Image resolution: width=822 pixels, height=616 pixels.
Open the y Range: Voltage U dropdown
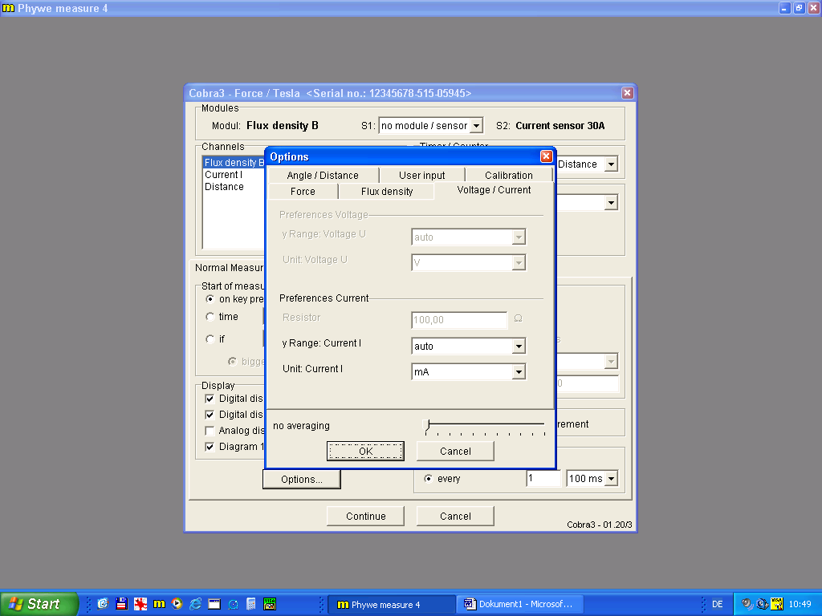tap(519, 237)
